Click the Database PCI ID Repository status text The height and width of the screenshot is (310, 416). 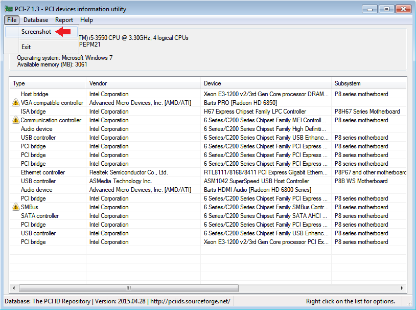118,301
